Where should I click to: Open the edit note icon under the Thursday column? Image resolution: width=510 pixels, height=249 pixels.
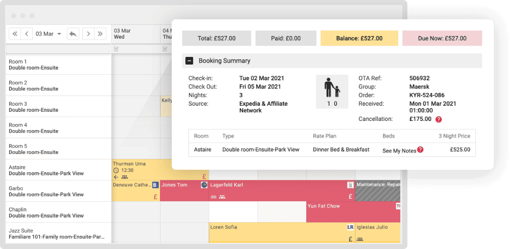click(165, 49)
